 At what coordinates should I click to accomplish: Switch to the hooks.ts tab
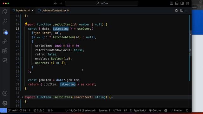tap(21, 10)
